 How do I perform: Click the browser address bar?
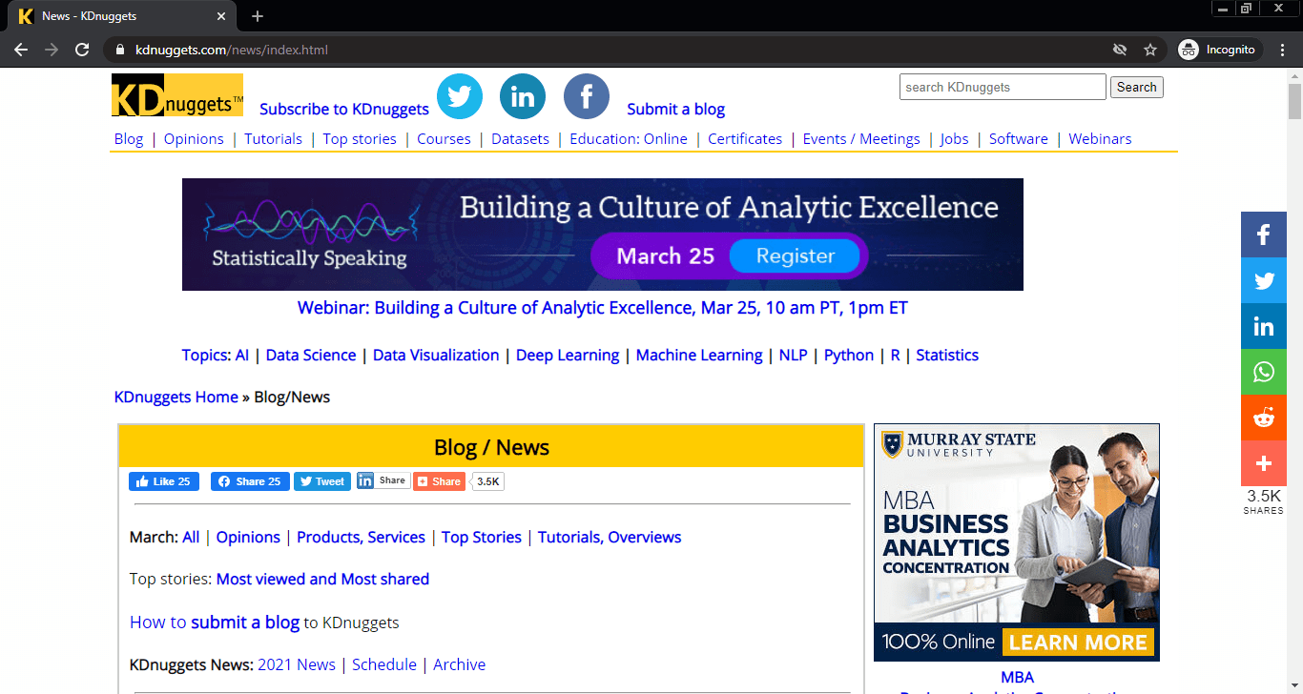point(610,50)
